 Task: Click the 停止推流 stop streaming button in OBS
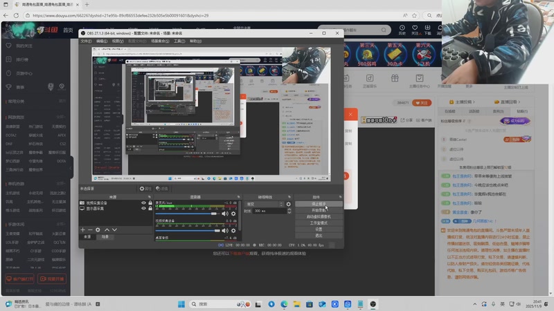pos(319,204)
